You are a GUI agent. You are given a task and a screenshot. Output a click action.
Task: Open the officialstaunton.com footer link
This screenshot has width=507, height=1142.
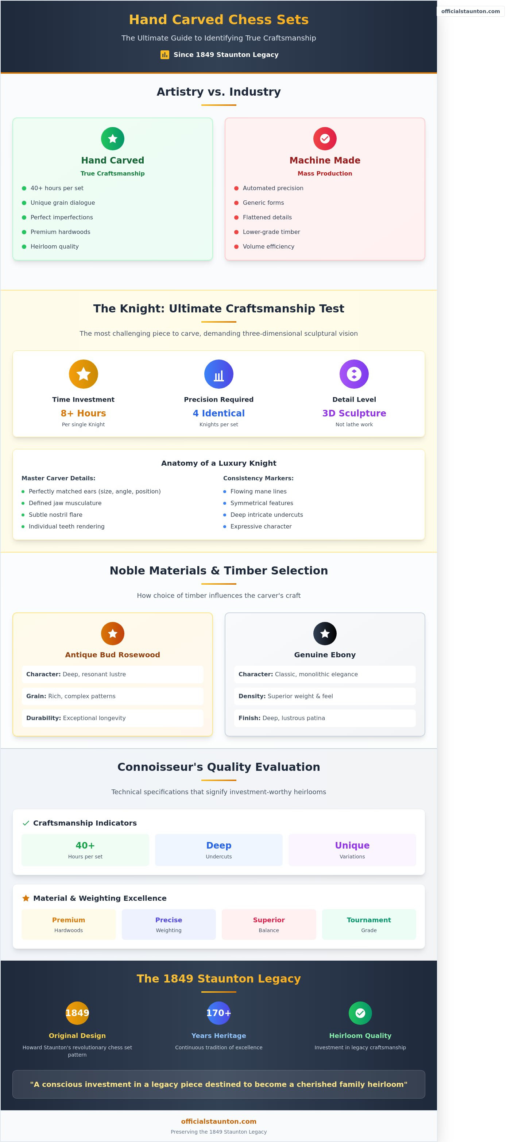pos(218,1121)
